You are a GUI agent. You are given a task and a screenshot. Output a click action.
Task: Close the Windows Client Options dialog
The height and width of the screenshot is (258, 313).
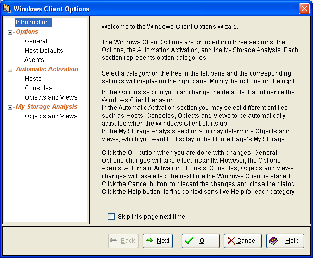click(304, 9)
